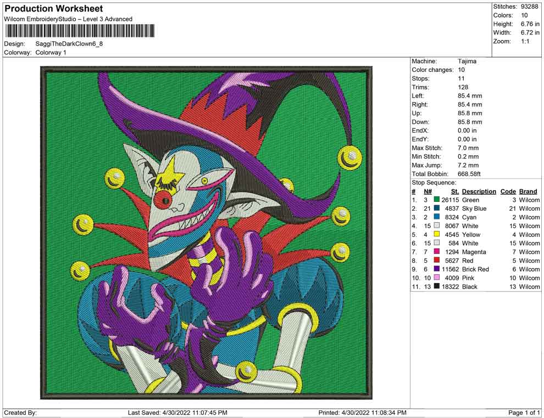Click the Yellow thread color swatch
Image resolution: width=544 pixels, height=418 pixels.
(x=437, y=234)
